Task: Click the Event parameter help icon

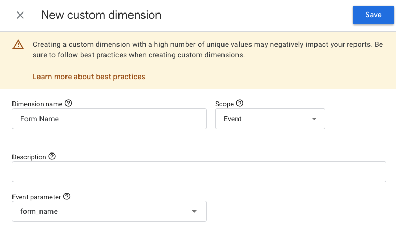Action: point(67,197)
